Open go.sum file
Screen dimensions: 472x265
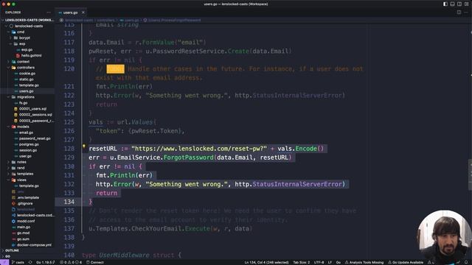pyautogui.click(x=23, y=239)
